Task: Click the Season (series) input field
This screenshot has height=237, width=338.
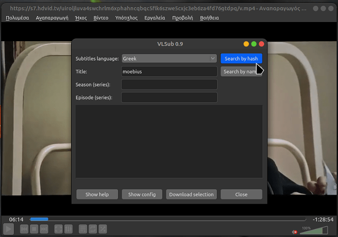Action: point(169,85)
